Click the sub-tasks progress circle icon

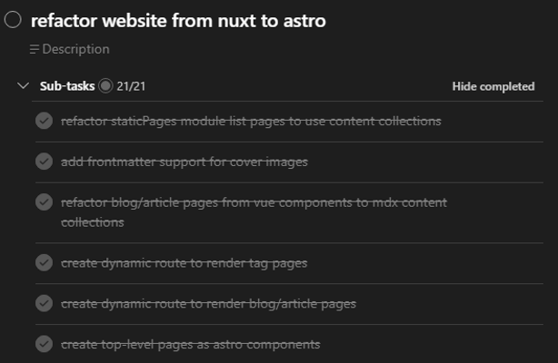click(x=105, y=86)
